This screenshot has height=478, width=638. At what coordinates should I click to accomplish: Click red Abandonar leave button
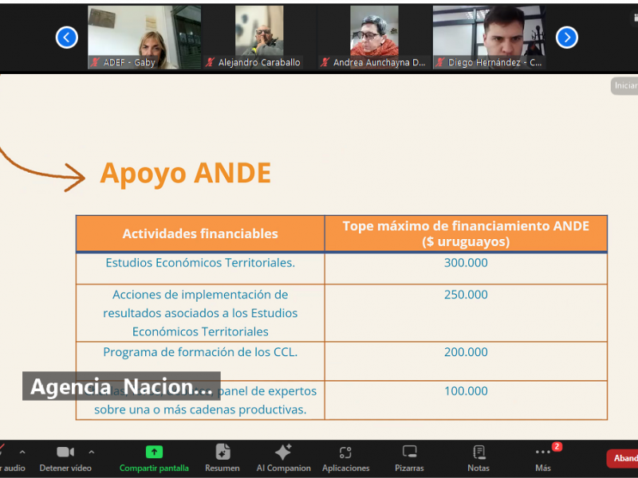click(x=623, y=459)
